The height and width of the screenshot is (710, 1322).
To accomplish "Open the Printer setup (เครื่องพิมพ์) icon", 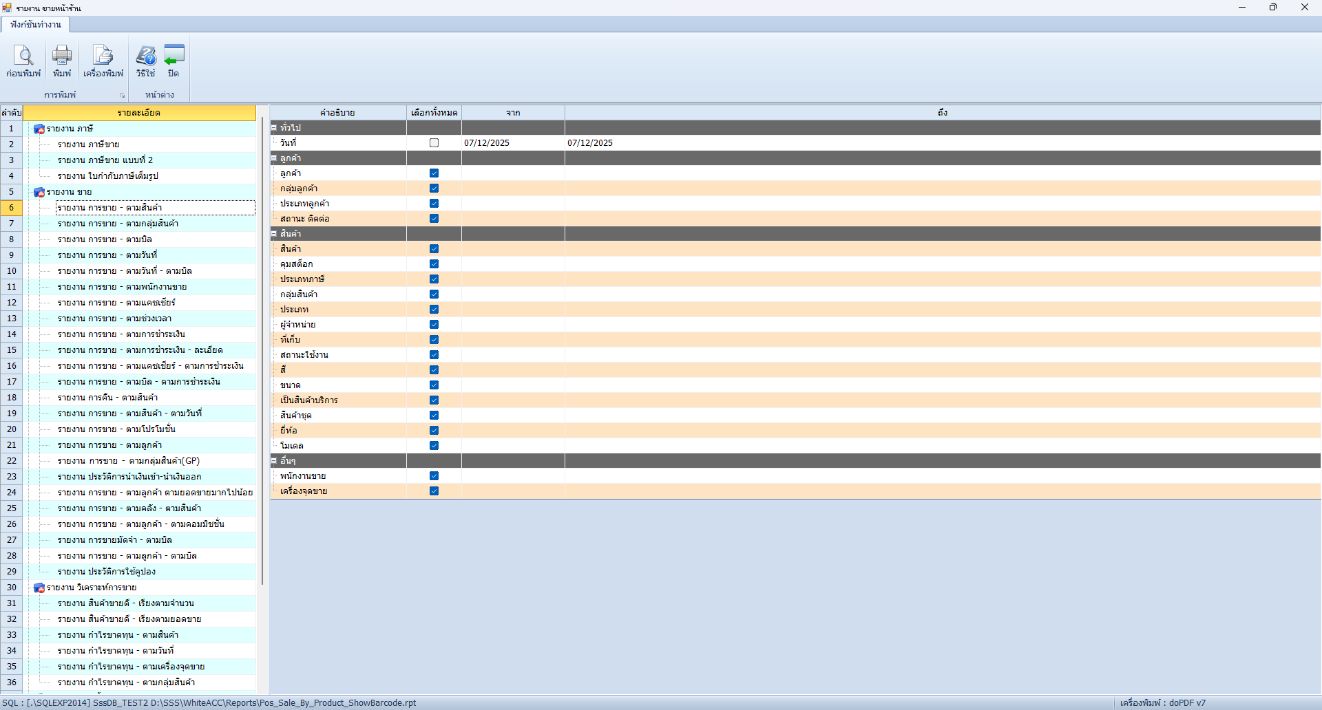I will pyautogui.click(x=103, y=56).
